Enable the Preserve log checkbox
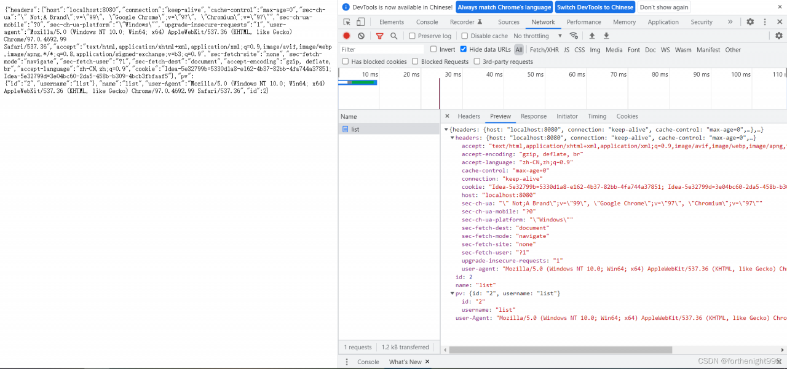Screen dimensions: 787x369 click(x=413, y=36)
